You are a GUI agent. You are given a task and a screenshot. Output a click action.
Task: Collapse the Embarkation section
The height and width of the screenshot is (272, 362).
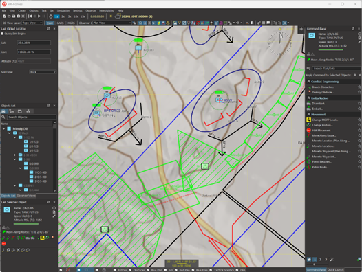click(309, 98)
